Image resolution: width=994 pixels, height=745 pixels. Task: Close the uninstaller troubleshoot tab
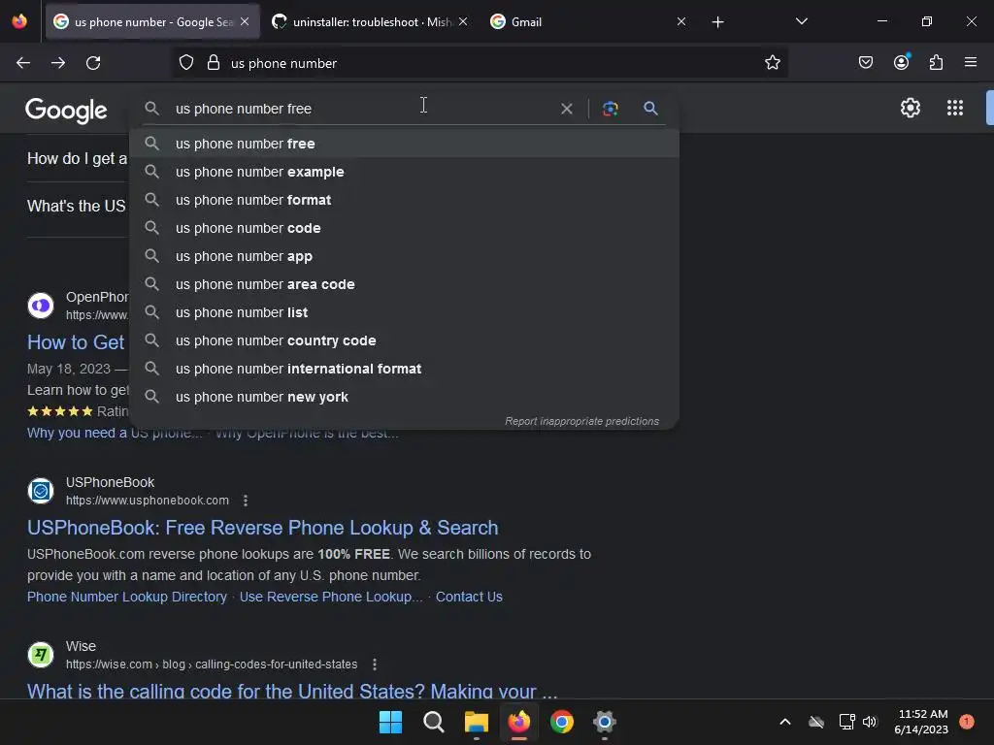(x=463, y=21)
